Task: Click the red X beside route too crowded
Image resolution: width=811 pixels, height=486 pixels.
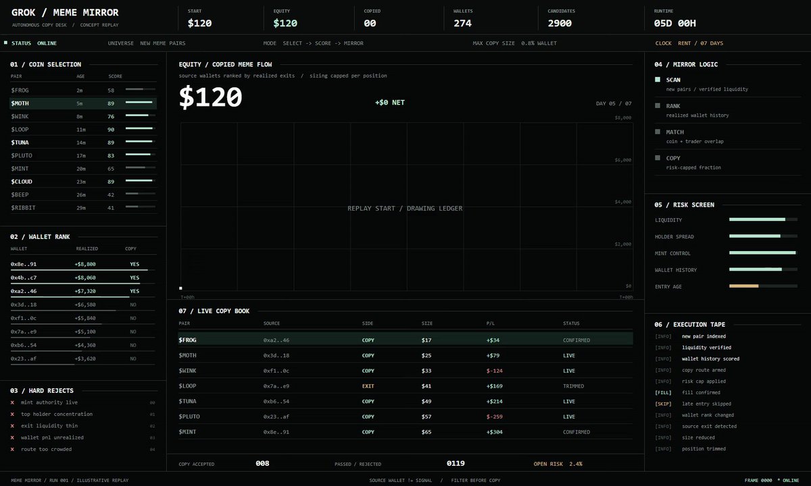Action: (x=12, y=449)
